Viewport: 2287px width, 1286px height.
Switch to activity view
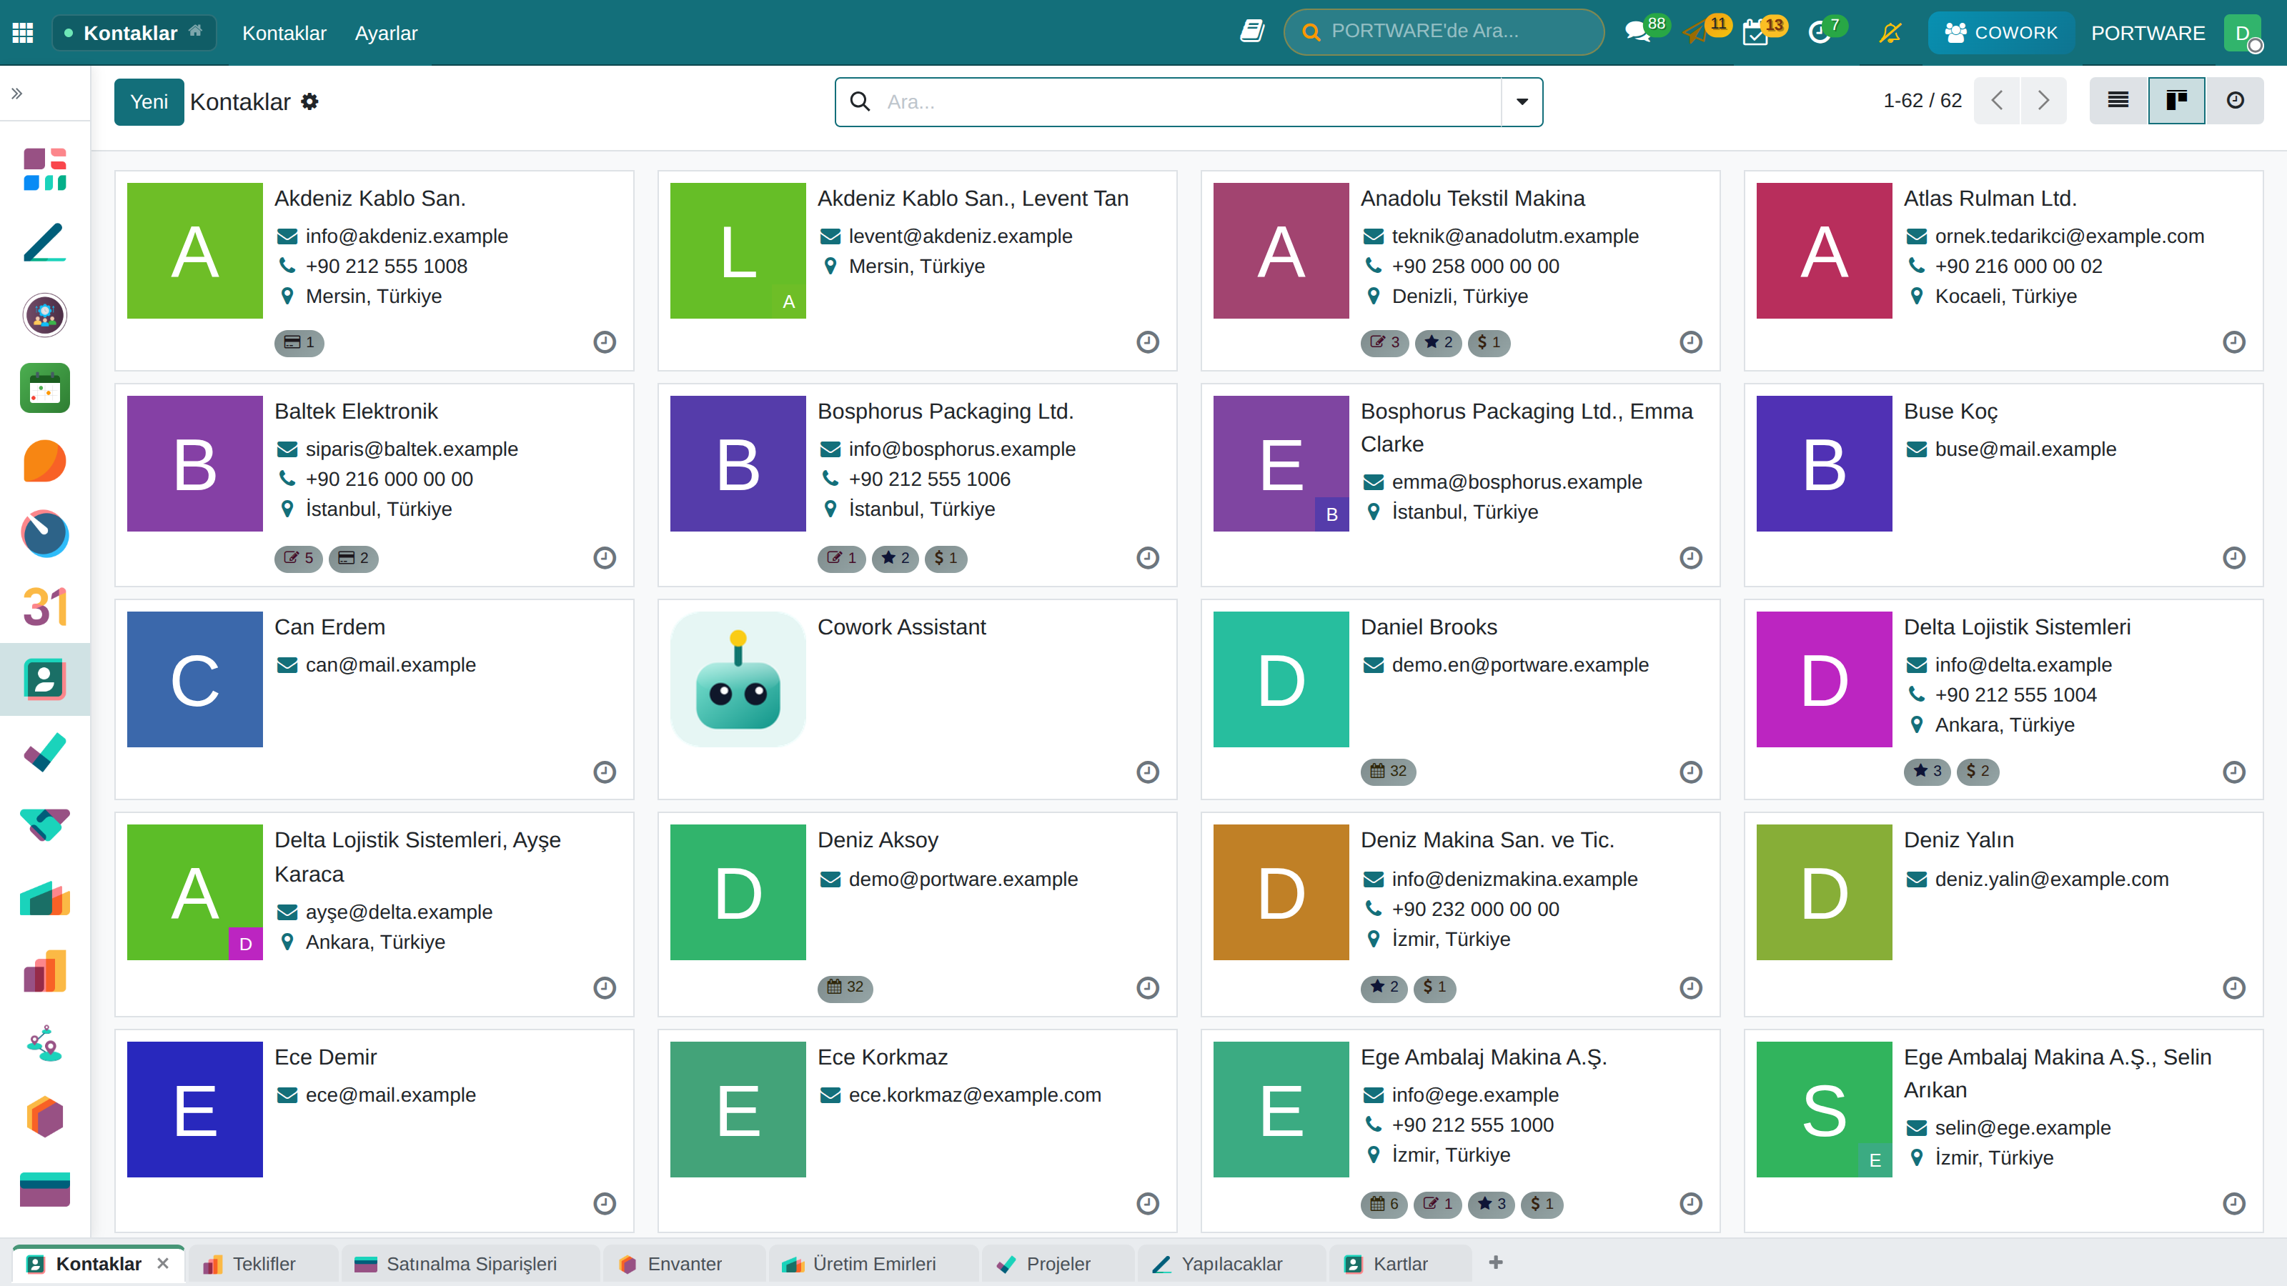pyautogui.click(x=2235, y=100)
